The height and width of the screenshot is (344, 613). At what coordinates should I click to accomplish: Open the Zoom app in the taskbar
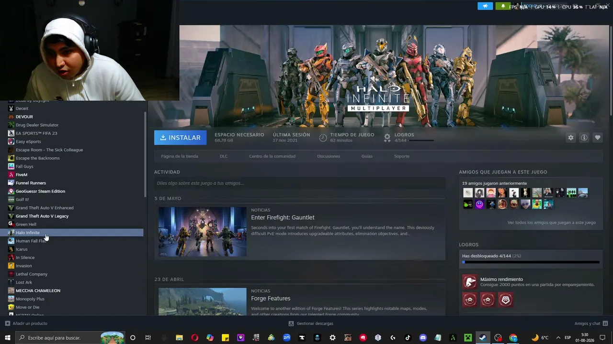click(286, 338)
